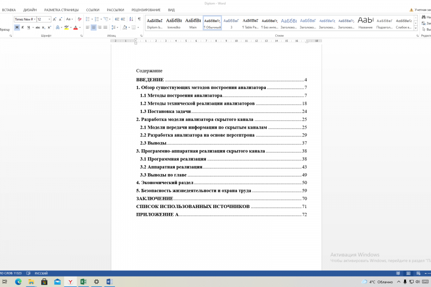431x287 pixels.
Task: Sort the selected text alphabetically
Action: coord(131,19)
